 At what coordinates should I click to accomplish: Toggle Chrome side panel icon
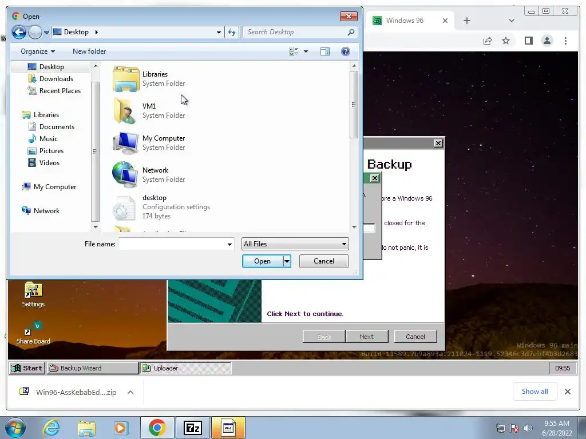pyautogui.click(x=528, y=41)
